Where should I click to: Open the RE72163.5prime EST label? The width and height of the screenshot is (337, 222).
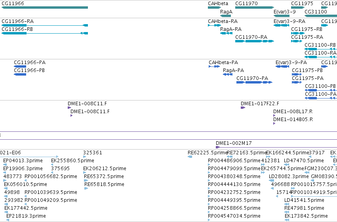tap(247, 153)
